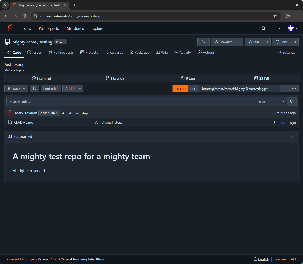
Task: Unwatch this repository
Action: click(223, 42)
